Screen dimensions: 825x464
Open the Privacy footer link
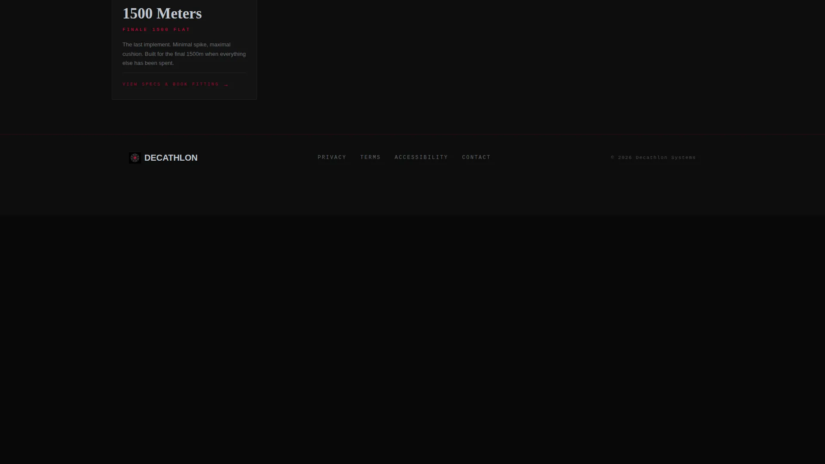(332, 157)
